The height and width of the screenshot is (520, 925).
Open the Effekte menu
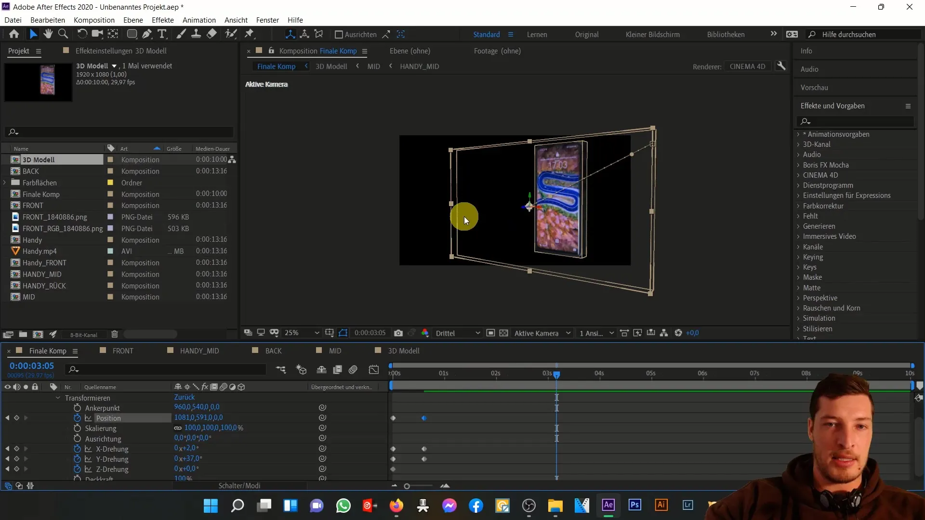(x=163, y=20)
